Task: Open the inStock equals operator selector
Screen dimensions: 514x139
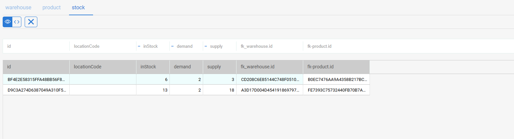Action: [x=139, y=46]
